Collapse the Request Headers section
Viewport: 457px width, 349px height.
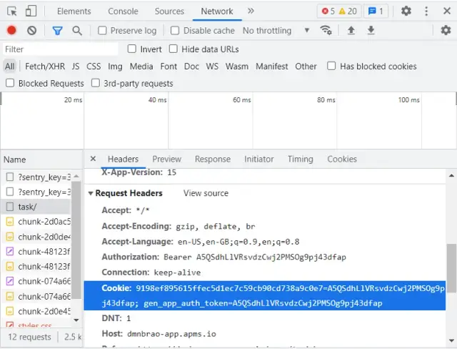coord(91,193)
